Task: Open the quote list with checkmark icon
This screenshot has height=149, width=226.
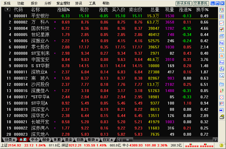Action: (221, 10)
